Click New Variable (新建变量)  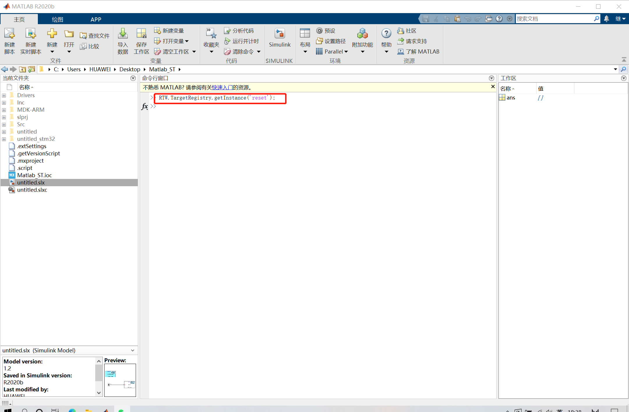(169, 31)
